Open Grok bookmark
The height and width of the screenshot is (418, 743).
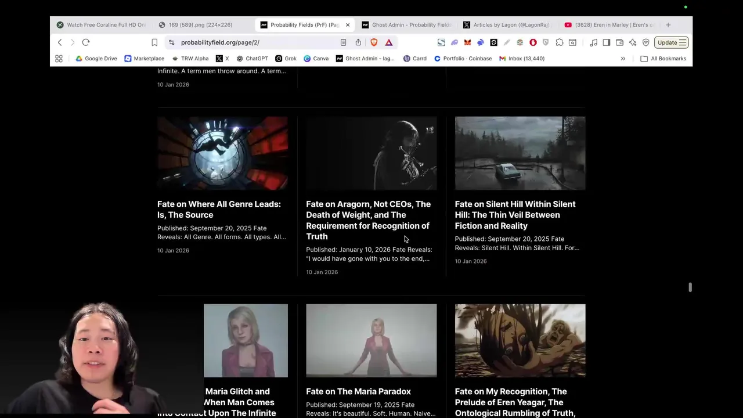(x=286, y=59)
